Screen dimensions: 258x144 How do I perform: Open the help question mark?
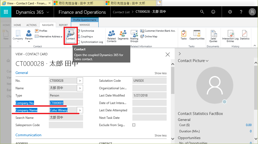pyautogui.click(x=241, y=12)
